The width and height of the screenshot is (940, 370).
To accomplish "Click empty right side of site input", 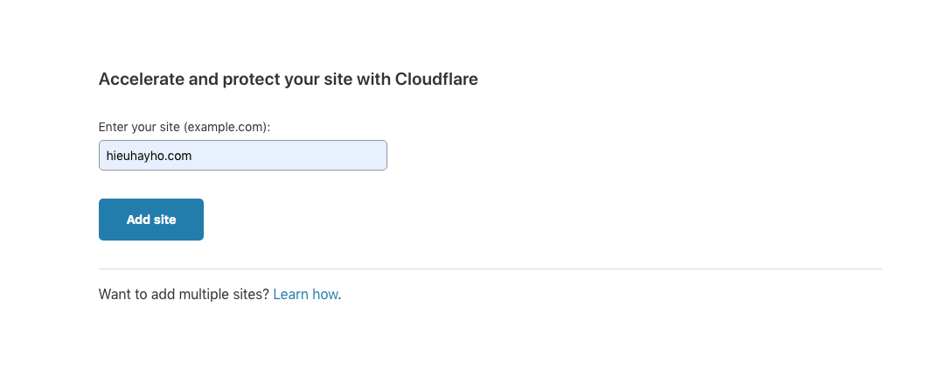I will click(x=332, y=156).
